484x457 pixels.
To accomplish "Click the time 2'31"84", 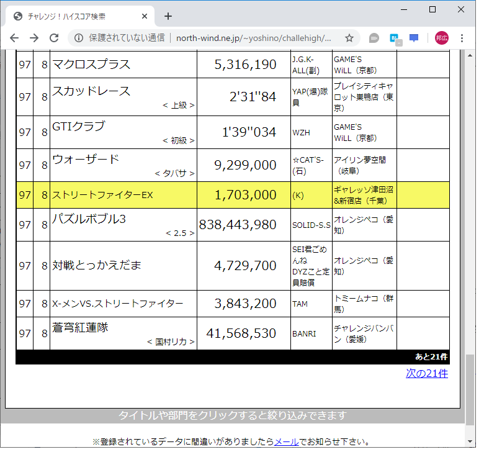I will 253,97.
